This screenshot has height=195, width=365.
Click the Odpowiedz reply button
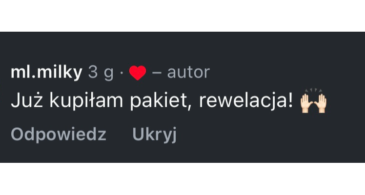coord(59,135)
